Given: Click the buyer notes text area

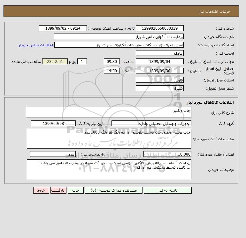Looking at the screenshot, I should tap(109, 169).
